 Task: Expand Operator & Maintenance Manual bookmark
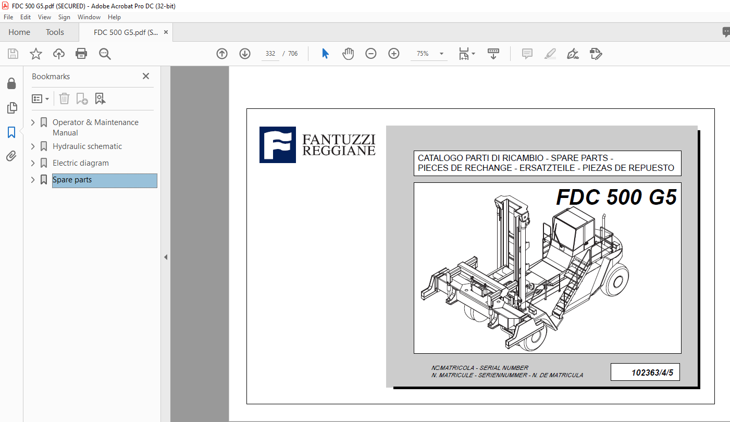point(33,122)
